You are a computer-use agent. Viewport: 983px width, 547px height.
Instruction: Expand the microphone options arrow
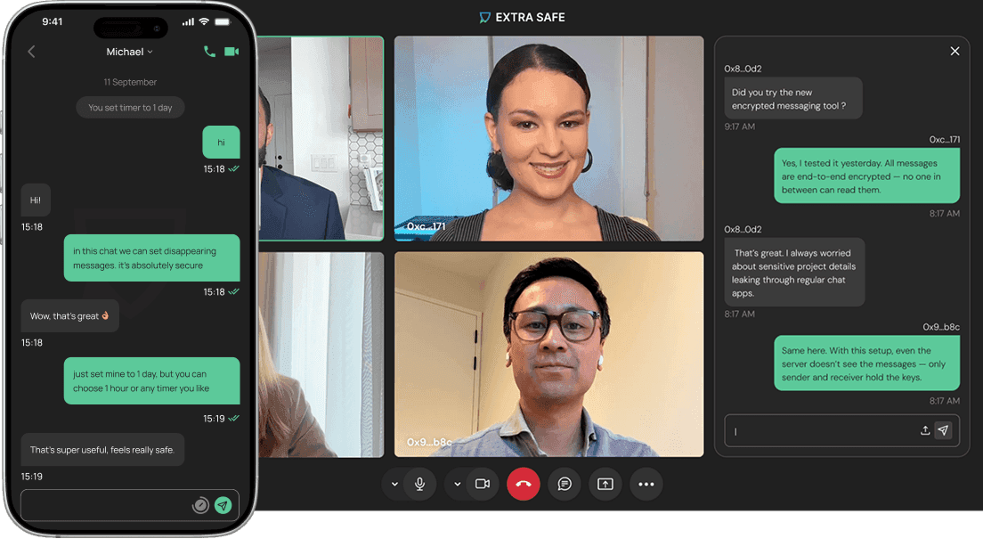[394, 484]
